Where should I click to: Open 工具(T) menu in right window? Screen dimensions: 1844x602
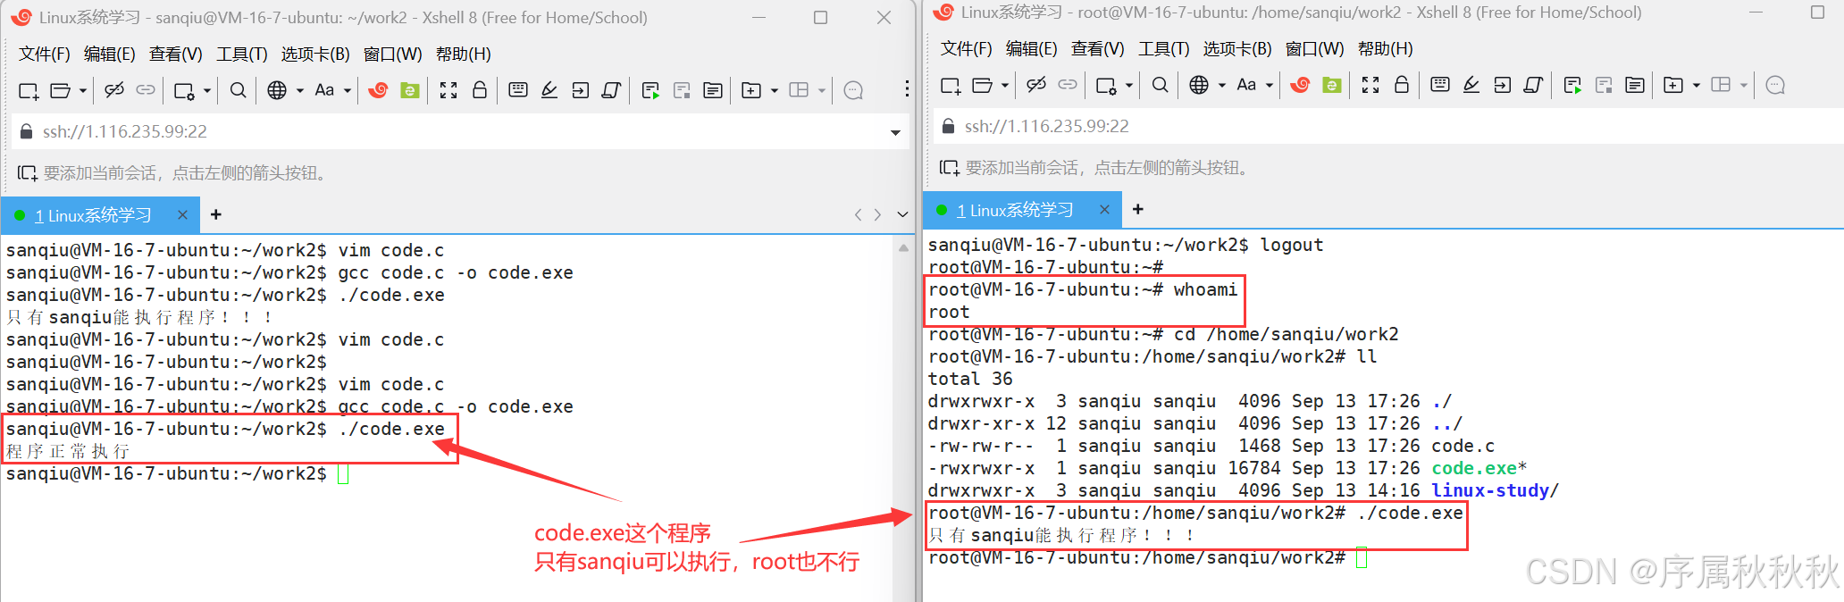pos(1164,49)
